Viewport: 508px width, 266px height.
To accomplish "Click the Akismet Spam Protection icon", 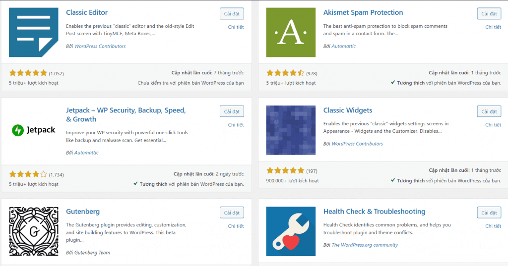I will click(x=291, y=32).
